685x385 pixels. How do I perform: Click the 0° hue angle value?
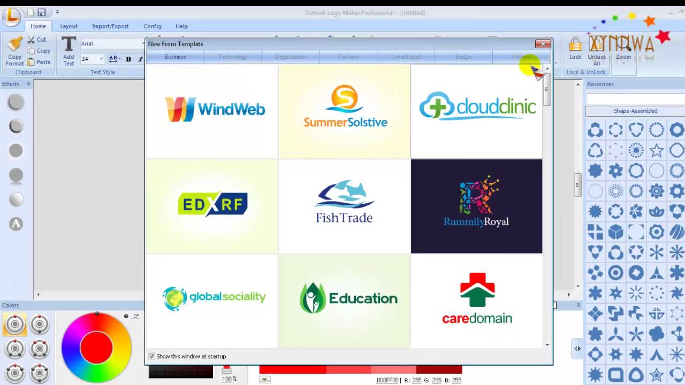(x=135, y=316)
